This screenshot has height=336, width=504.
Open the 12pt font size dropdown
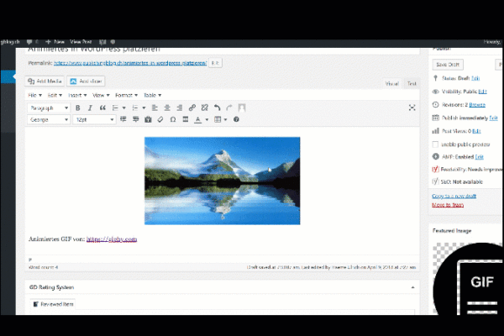tap(94, 119)
